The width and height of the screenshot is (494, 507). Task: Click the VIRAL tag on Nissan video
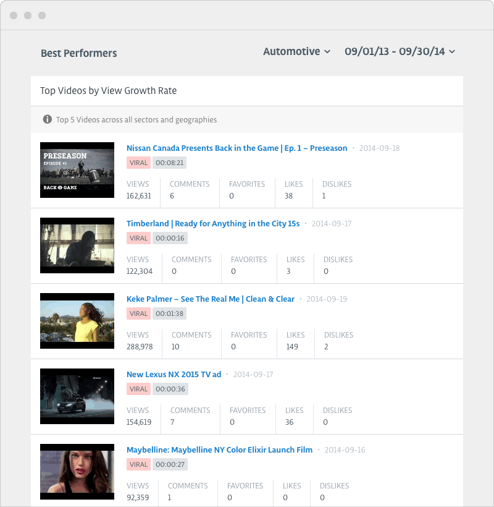pos(138,163)
